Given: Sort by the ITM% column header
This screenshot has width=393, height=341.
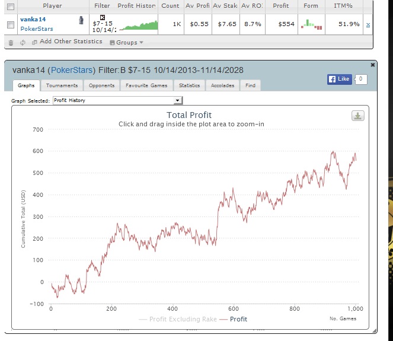Looking at the screenshot, I should [344, 6].
